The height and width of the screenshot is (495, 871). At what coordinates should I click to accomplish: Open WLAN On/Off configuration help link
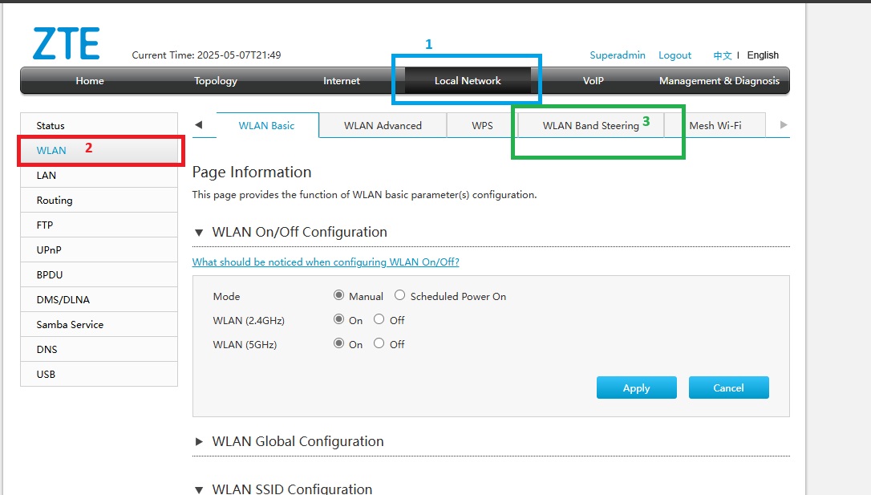click(326, 262)
